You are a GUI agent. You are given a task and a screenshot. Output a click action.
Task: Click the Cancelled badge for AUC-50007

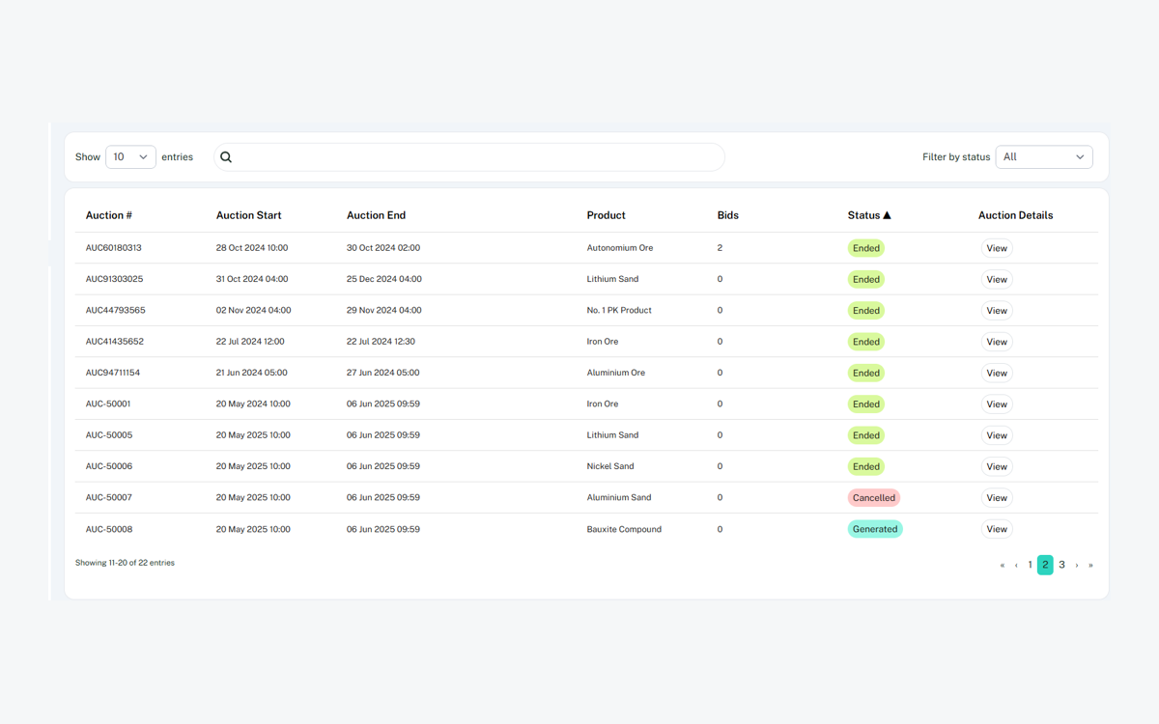pos(873,497)
